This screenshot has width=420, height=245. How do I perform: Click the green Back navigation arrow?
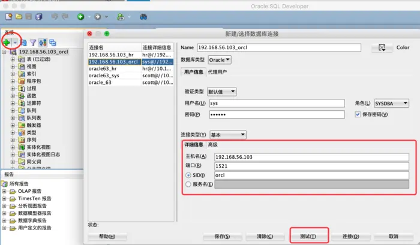(x=80, y=17)
